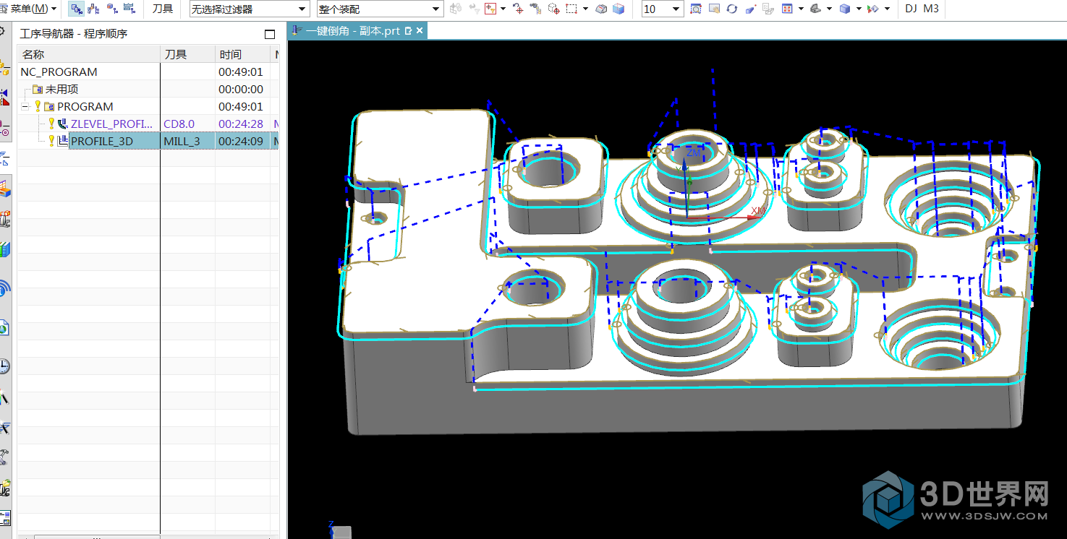Click the blue cube face icon
The height and width of the screenshot is (539, 1067).
(x=618, y=9)
